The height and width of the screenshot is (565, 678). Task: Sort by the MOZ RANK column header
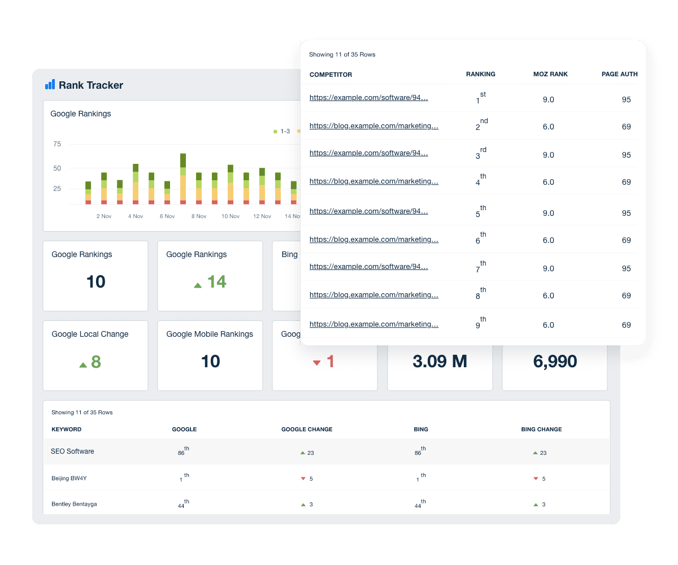pos(550,74)
